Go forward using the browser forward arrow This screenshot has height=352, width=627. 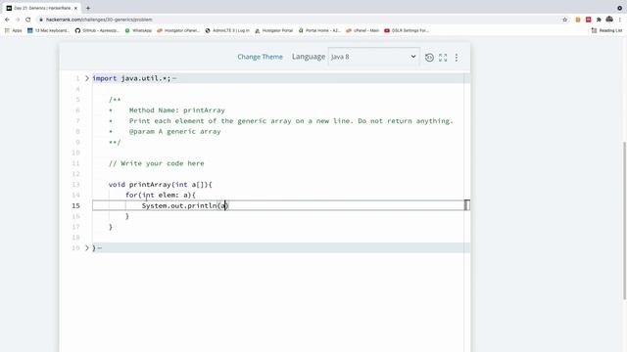click(18, 20)
